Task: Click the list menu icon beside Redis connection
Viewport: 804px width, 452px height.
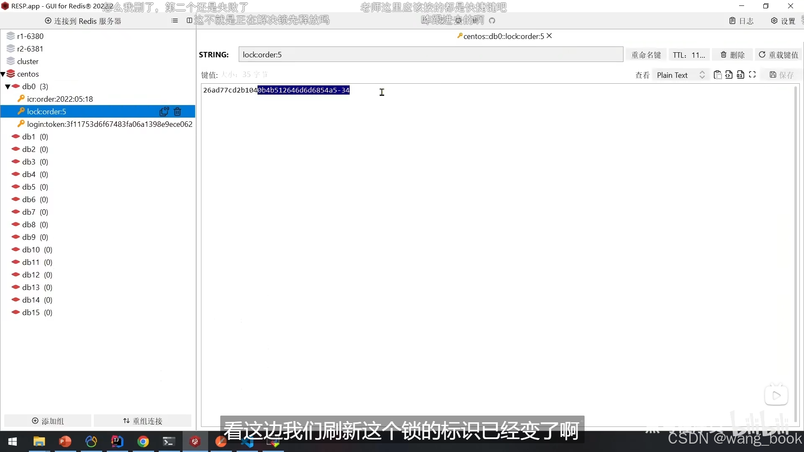Action: coord(175,21)
